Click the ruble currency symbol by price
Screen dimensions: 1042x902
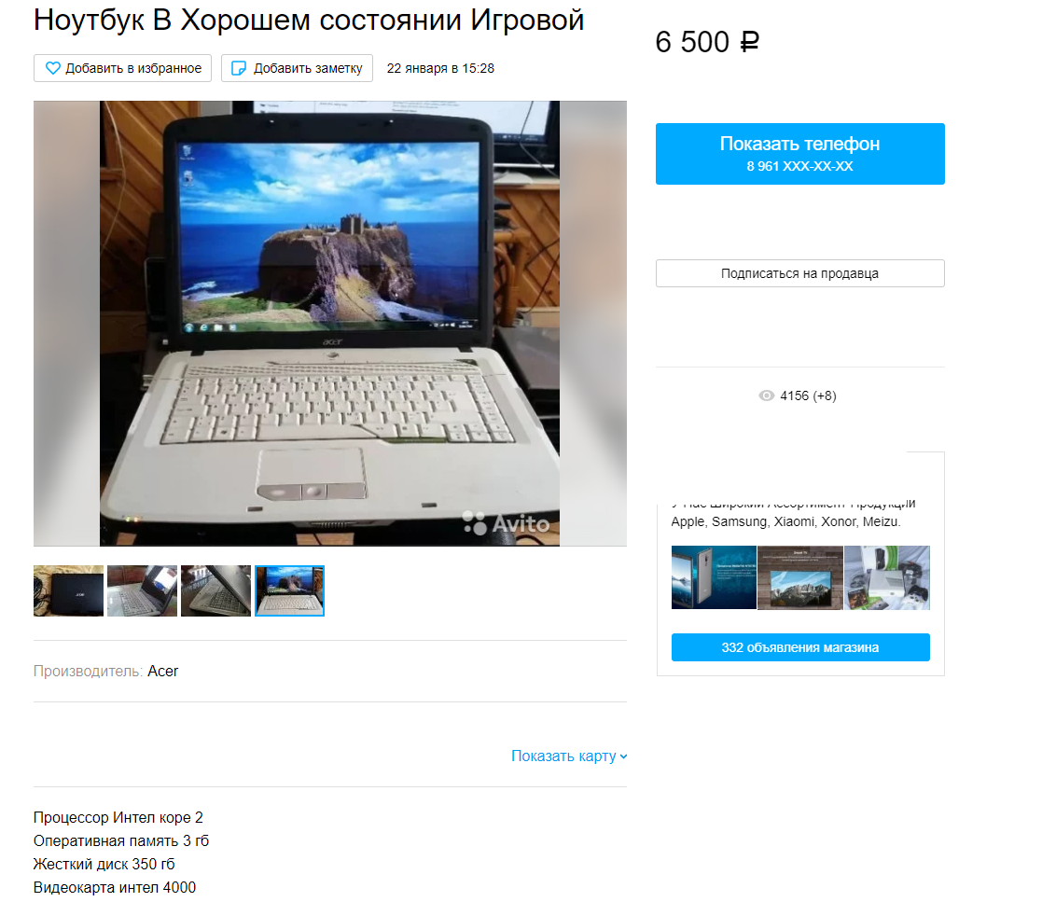(x=749, y=42)
